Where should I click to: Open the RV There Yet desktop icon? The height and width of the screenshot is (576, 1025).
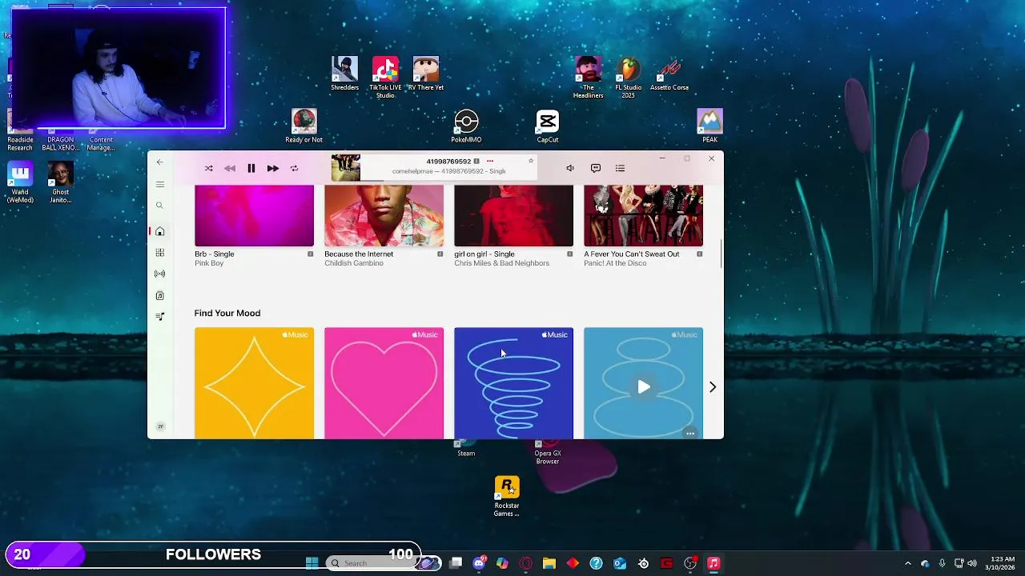click(426, 74)
